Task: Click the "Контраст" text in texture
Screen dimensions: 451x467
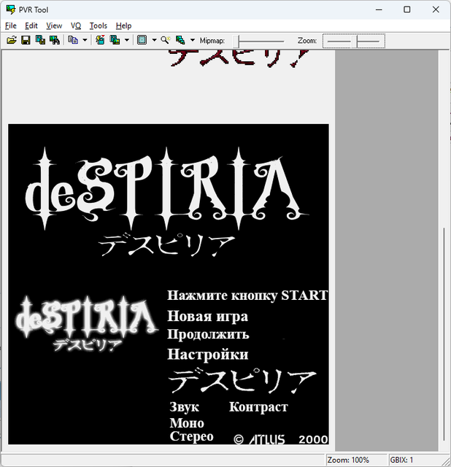Action: pos(258,407)
